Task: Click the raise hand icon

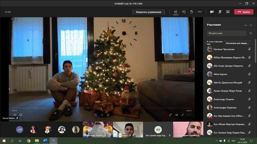Action: coord(192,12)
